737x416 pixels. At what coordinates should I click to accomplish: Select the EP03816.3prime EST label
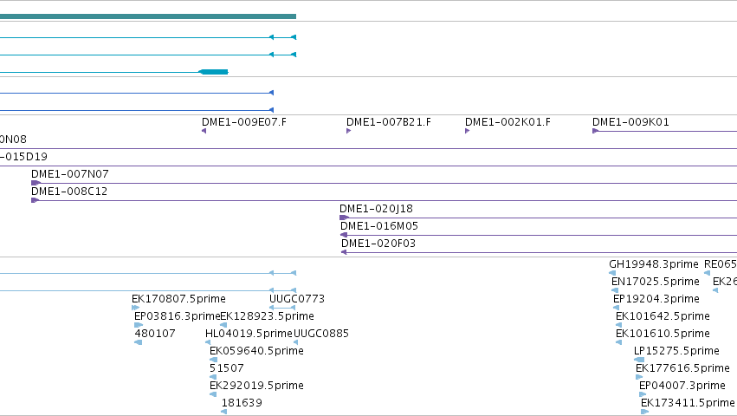pos(178,316)
